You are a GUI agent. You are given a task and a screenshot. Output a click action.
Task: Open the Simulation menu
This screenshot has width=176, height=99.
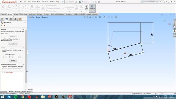tap(45, 2)
